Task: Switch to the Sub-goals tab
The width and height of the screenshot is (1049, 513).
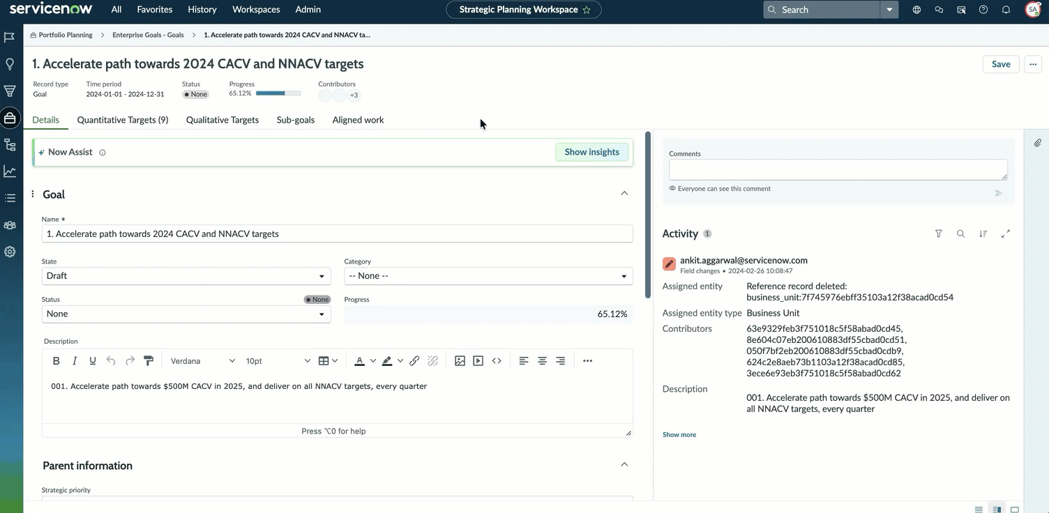Action: click(296, 120)
